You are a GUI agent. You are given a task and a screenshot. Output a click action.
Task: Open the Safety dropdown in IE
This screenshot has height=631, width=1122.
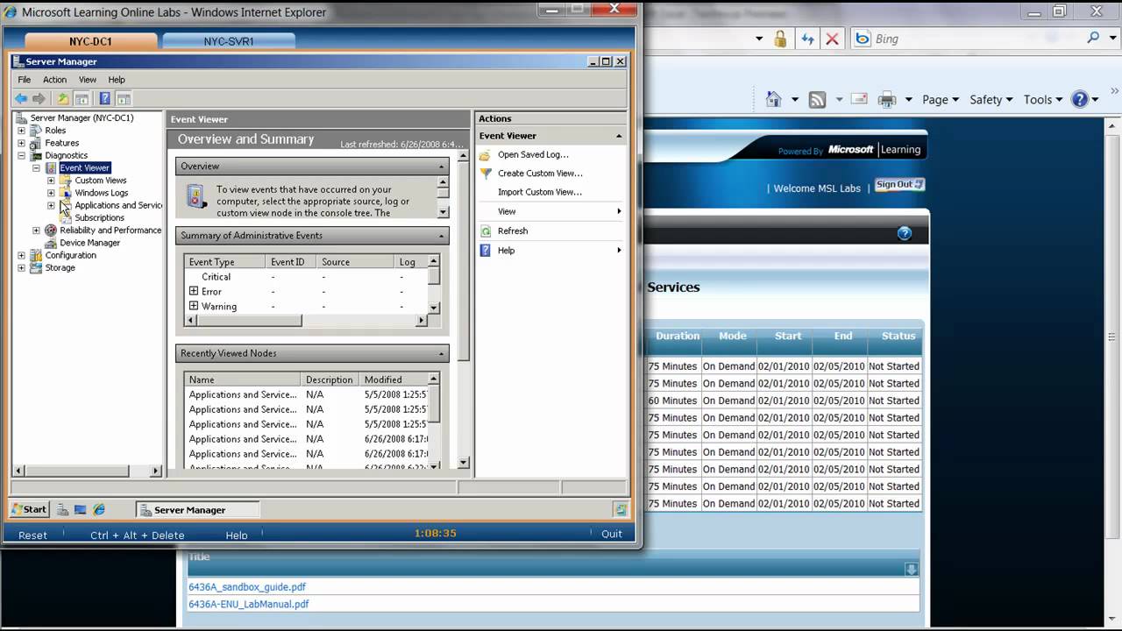coord(991,100)
